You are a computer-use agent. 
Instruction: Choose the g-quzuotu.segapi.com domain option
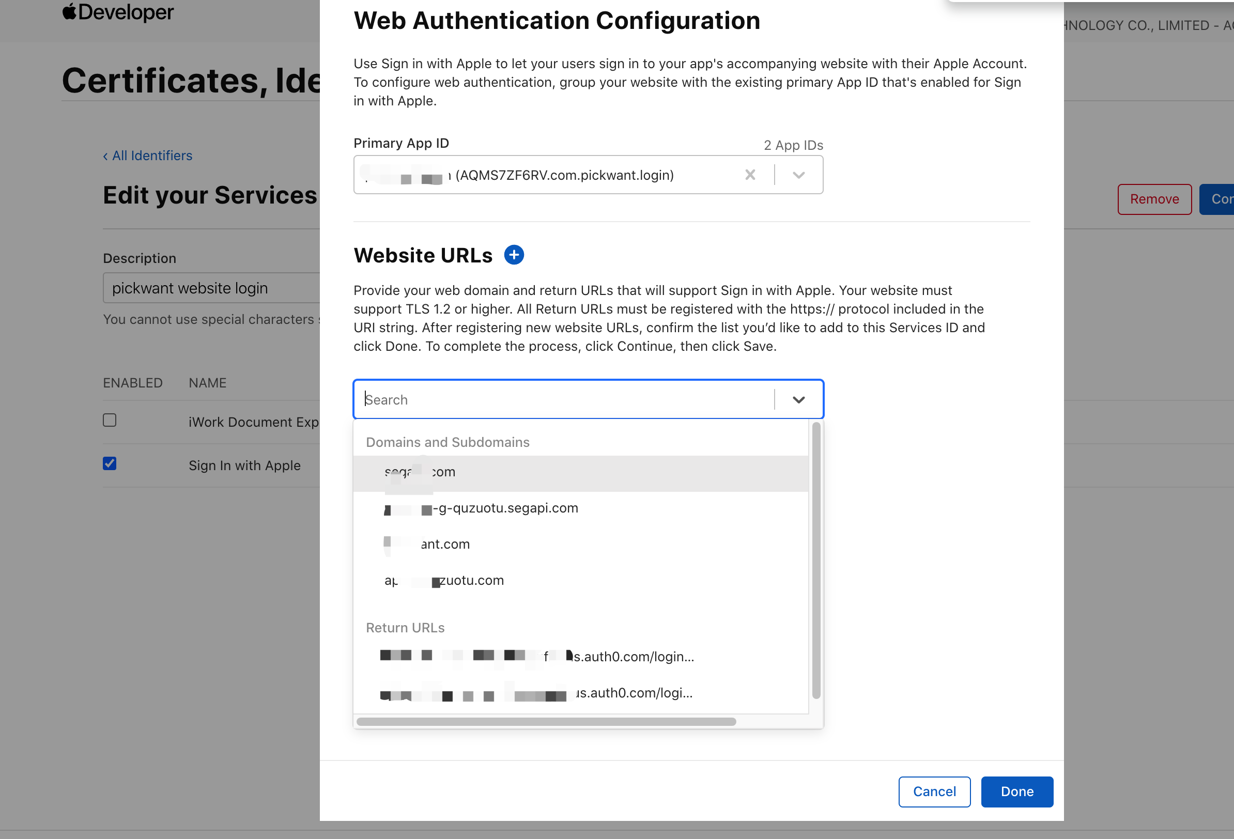click(504, 508)
